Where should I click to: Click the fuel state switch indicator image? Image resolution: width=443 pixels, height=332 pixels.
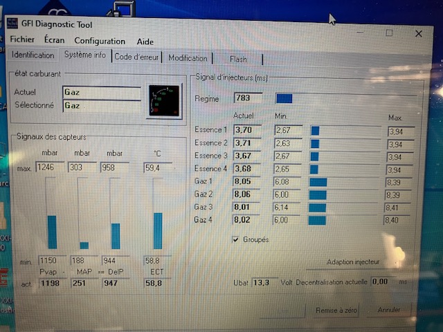(x=164, y=101)
